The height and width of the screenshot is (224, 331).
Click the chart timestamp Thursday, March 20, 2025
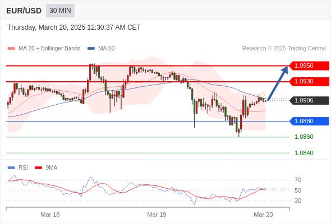coord(74,27)
